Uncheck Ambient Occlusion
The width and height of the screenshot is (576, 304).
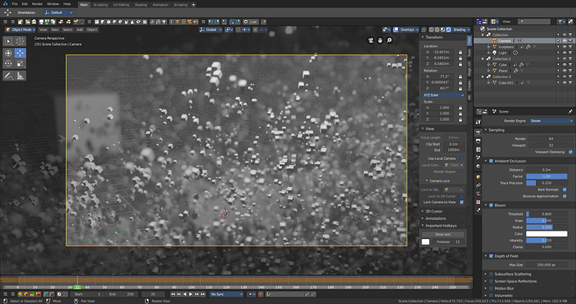[491, 161]
